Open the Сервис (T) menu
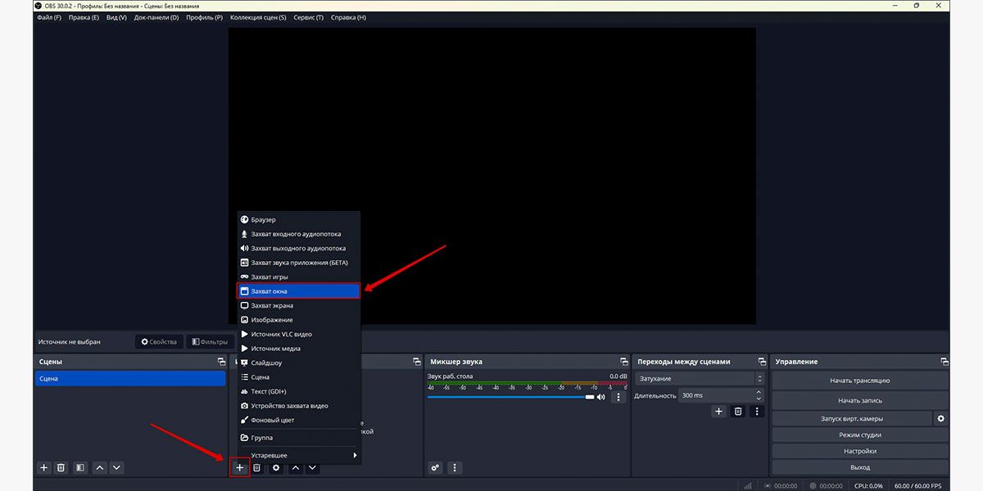Screen dimensions: 983x491 click(308, 17)
